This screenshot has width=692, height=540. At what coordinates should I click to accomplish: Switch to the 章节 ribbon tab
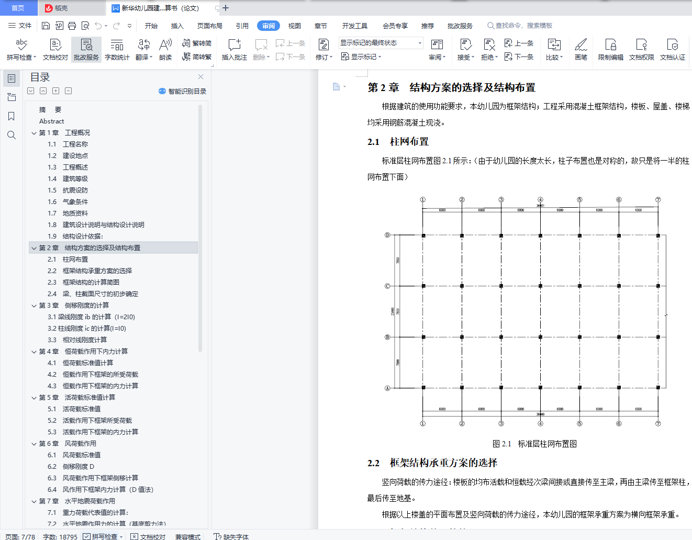pyautogui.click(x=321, y=26)
